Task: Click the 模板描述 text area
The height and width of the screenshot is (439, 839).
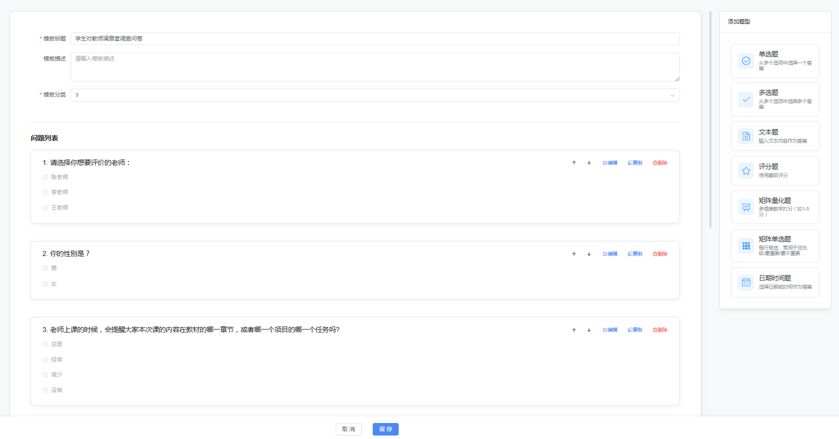Action: [375, 67]
